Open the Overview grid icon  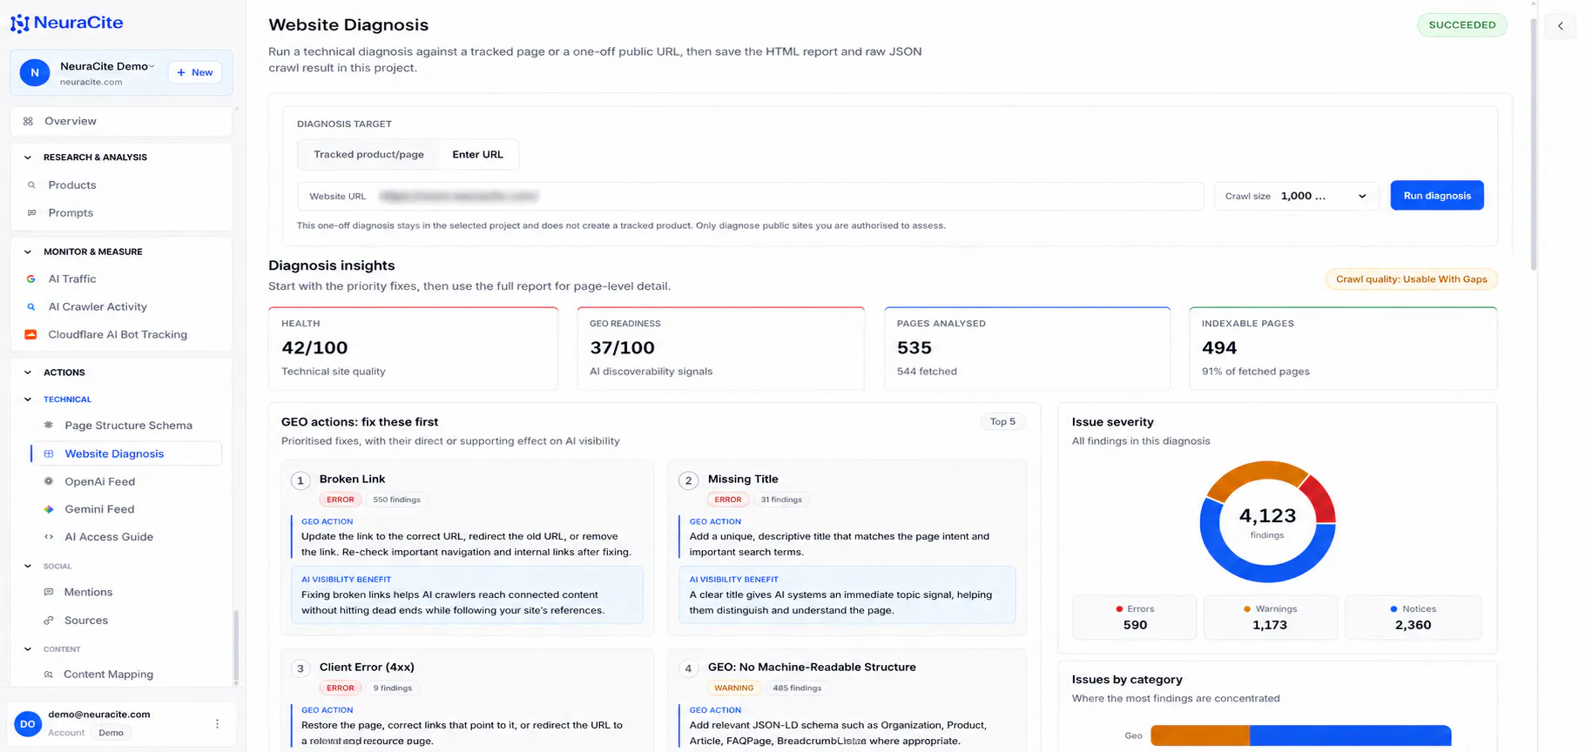(x=28, y=122)
